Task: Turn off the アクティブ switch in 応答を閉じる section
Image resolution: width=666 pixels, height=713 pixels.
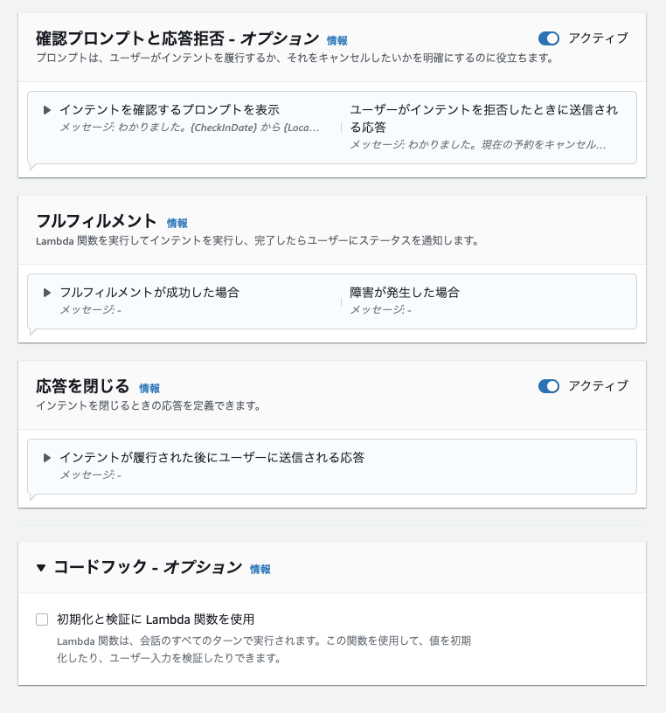Action: [x=549, y=386]
